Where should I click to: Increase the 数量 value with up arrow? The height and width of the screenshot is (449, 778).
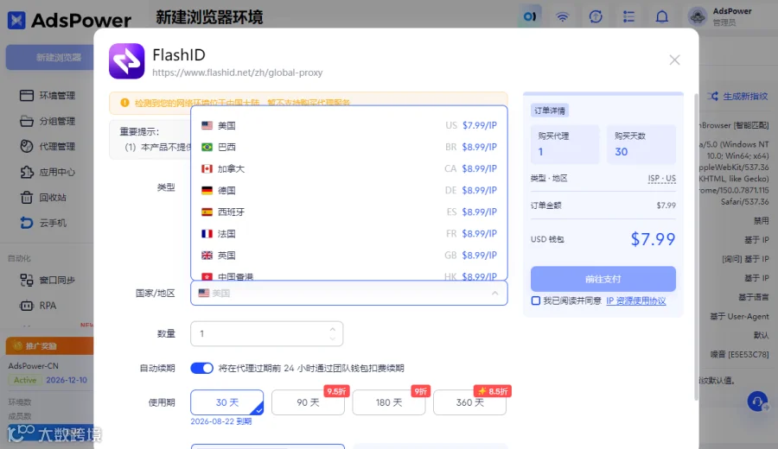click(333, 329)
